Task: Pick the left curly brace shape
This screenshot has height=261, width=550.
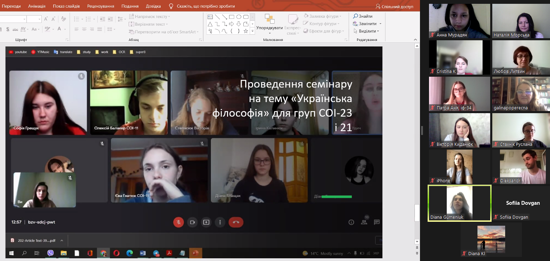Action: coord(232,31)
